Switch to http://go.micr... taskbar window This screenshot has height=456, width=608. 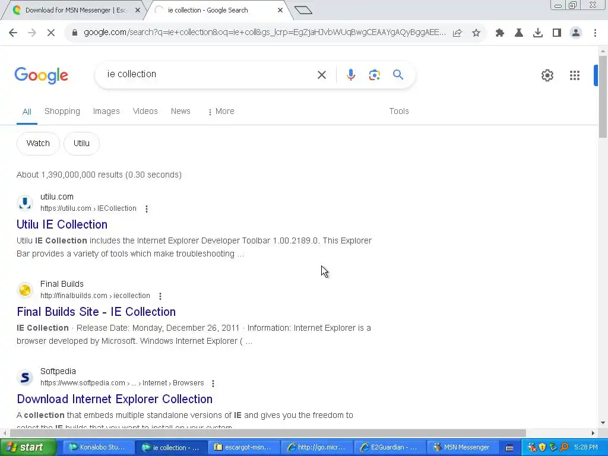click(317, 448)
